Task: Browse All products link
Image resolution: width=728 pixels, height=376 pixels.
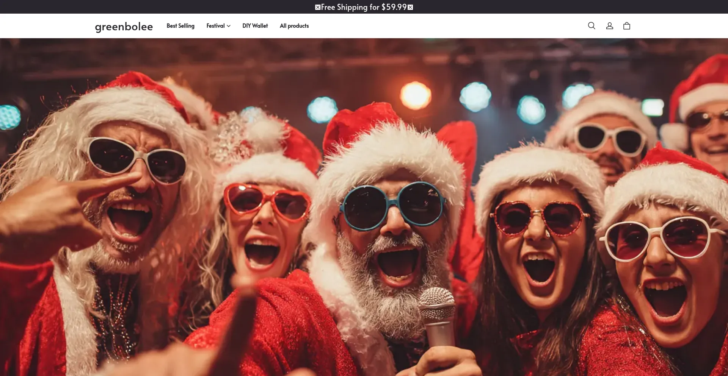Action: pyautogui.click(x=294, y=26)
